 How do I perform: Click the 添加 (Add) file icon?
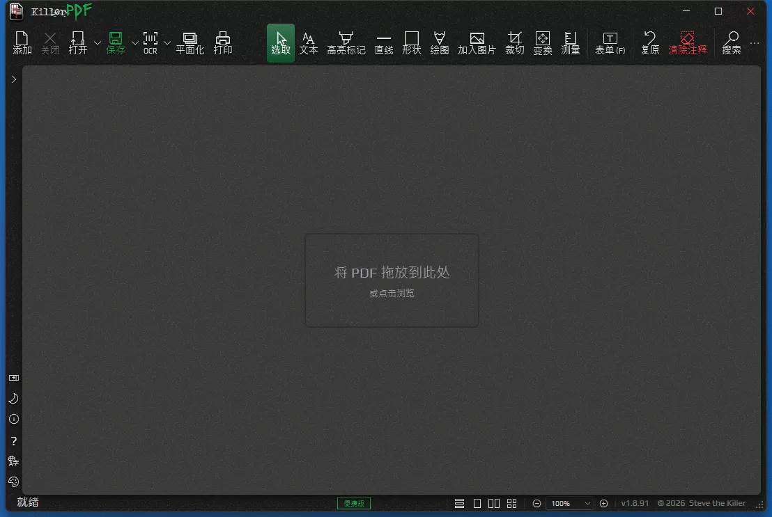tap(22, 43)
